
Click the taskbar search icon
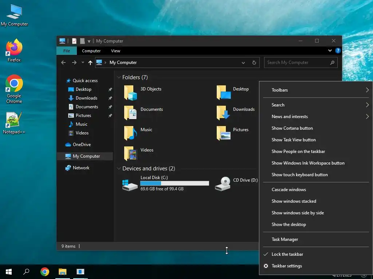click(x=26, y=272)
